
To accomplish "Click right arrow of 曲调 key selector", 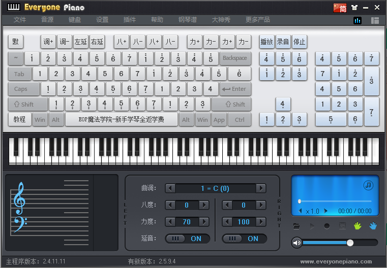I will 261,189.
